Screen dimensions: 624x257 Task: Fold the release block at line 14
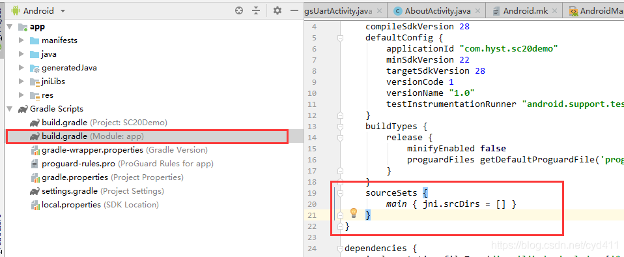click(340, 138)
